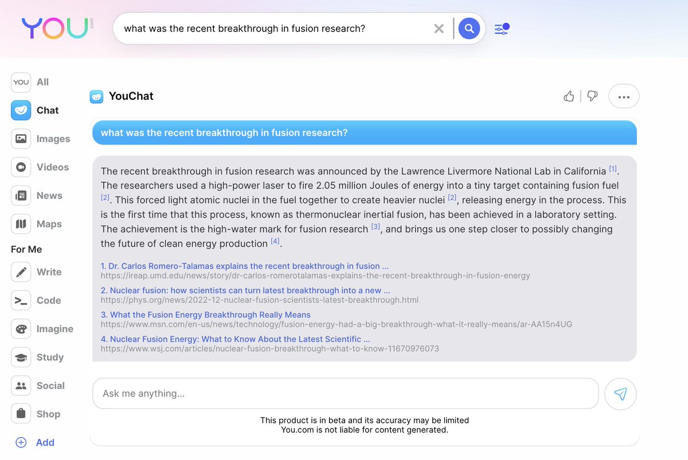
Task: Select the Chat smiley icon in sidebar
Action: point(21,111)
